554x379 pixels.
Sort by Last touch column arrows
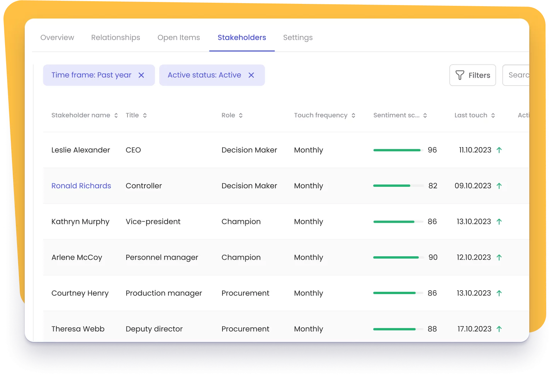point(493,115)
